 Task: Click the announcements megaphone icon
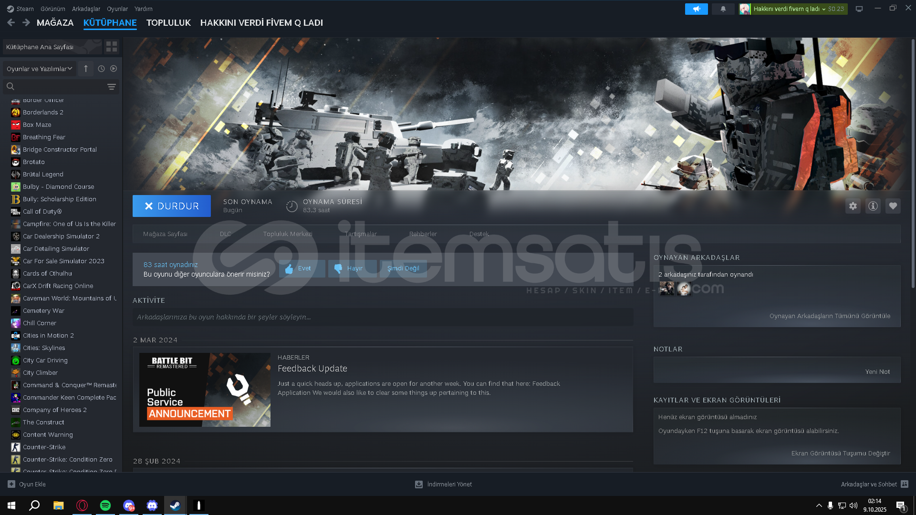pos(696,9)
